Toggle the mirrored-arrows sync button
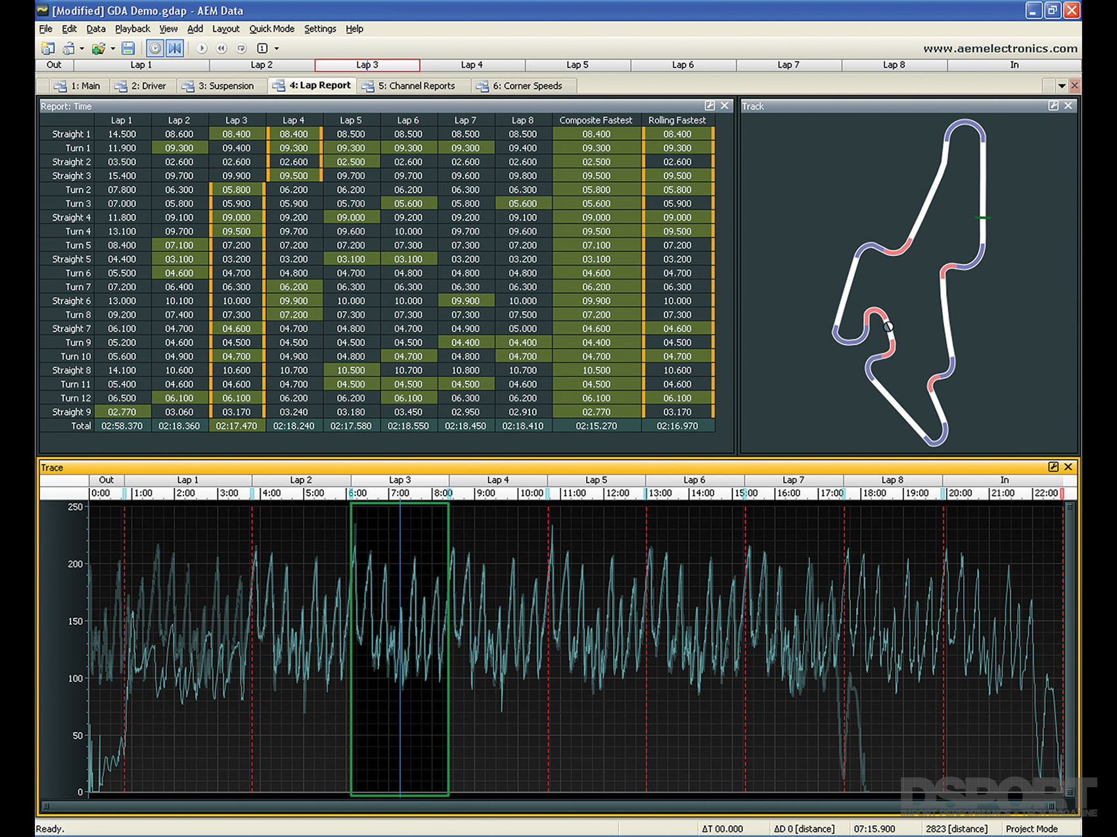Screen dimensions: 1117x837 [x=175, y=49]
